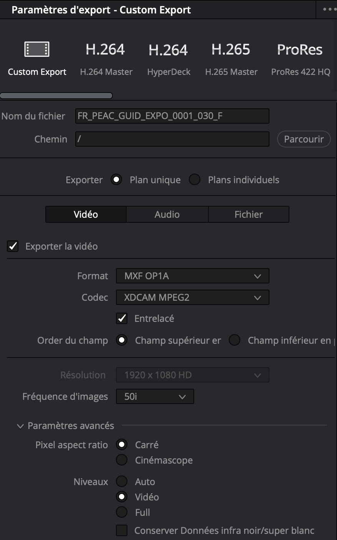Viewport: 337px width, 540px height.
Task: Switch to the Audio tab
Action: [x=167, y=214]
